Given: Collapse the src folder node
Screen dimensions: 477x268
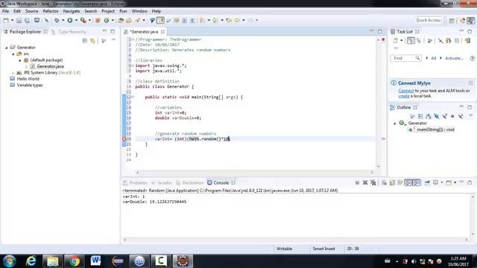Looking at the screenshot, I should 13,54.
